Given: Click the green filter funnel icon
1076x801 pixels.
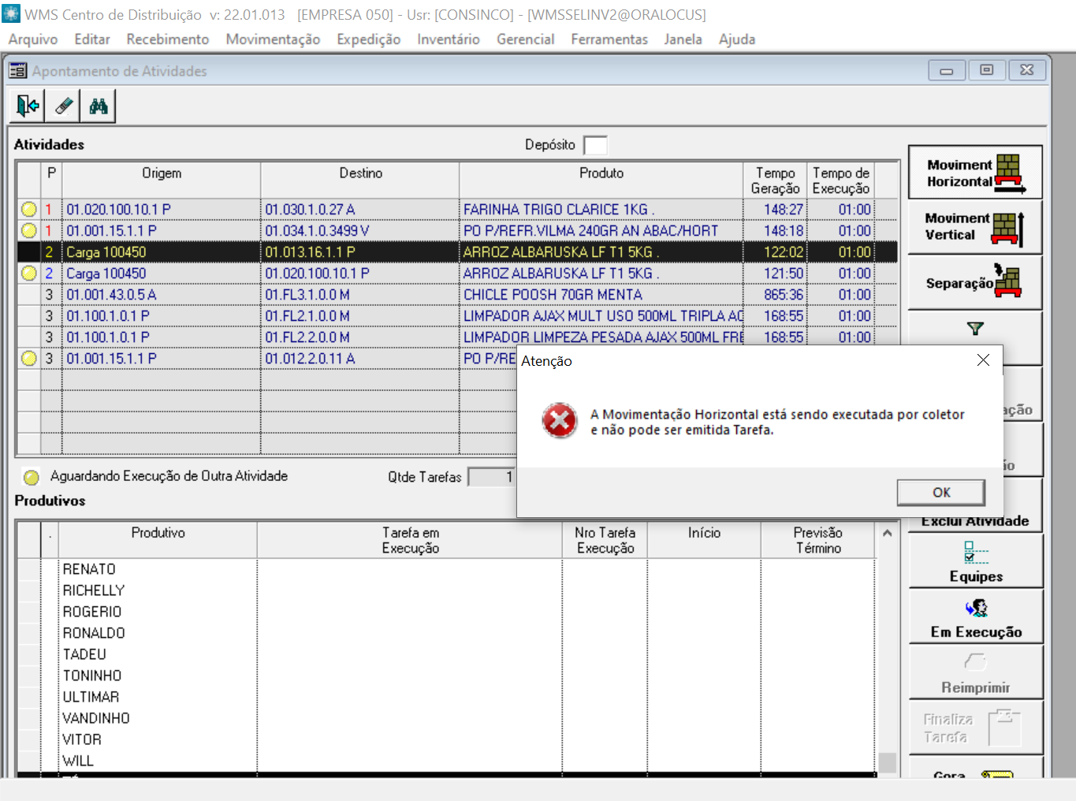Looking at the screenshot, I should (975, 328).
